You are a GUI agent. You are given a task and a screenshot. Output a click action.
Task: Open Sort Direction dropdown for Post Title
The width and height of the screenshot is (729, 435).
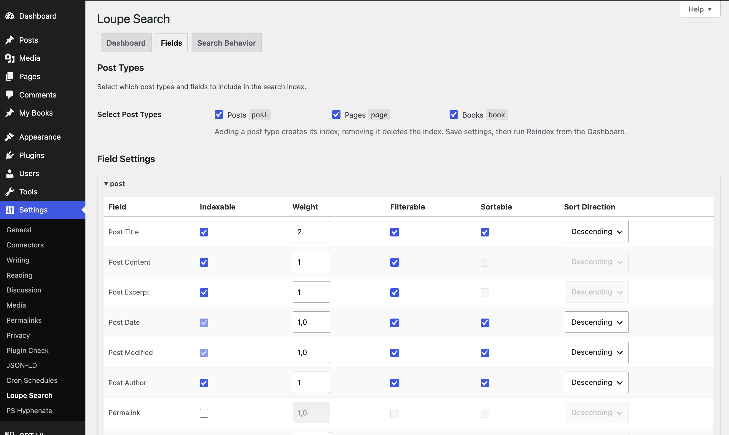click(x=596, y=232)
